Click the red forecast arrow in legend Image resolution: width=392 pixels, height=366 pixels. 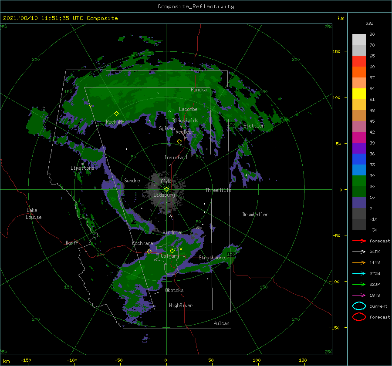[359, 241]
